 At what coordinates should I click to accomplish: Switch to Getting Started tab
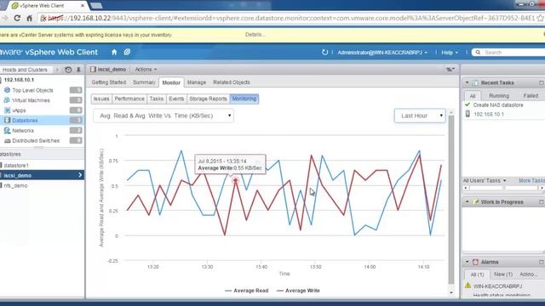pyautogui.click(x=109, y=82)
